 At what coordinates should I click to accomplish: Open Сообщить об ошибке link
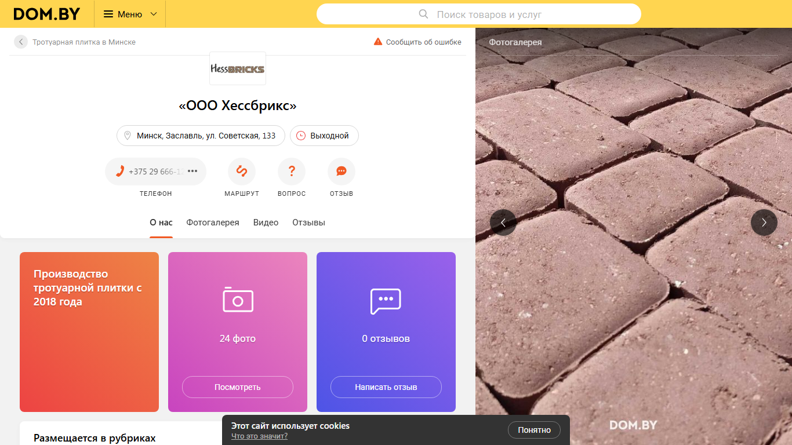[424, 42]
